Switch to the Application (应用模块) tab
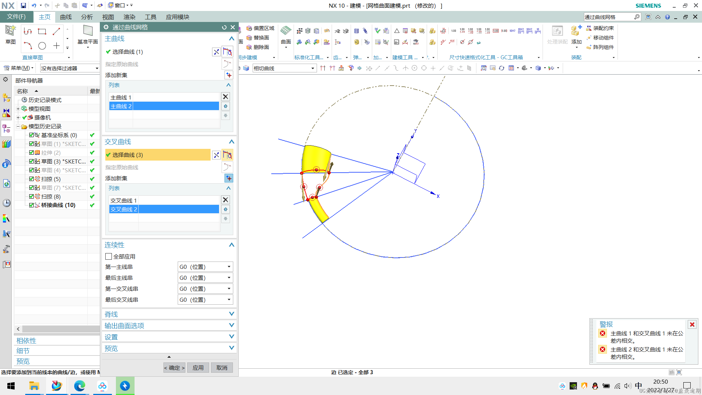This screenshot has width=702, height=395. pyautogui.click(x=178, y=17)
